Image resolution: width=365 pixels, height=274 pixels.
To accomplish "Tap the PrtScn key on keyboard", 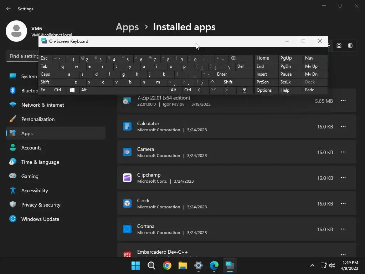I will [x=267, y=82].
